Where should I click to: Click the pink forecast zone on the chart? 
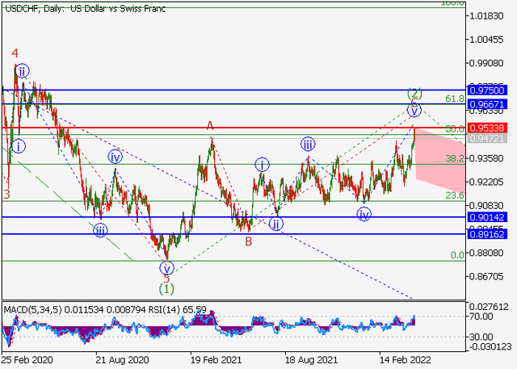(x=440, y=161)
